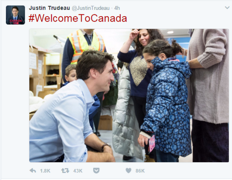Click the 43K retweet count

77,170
